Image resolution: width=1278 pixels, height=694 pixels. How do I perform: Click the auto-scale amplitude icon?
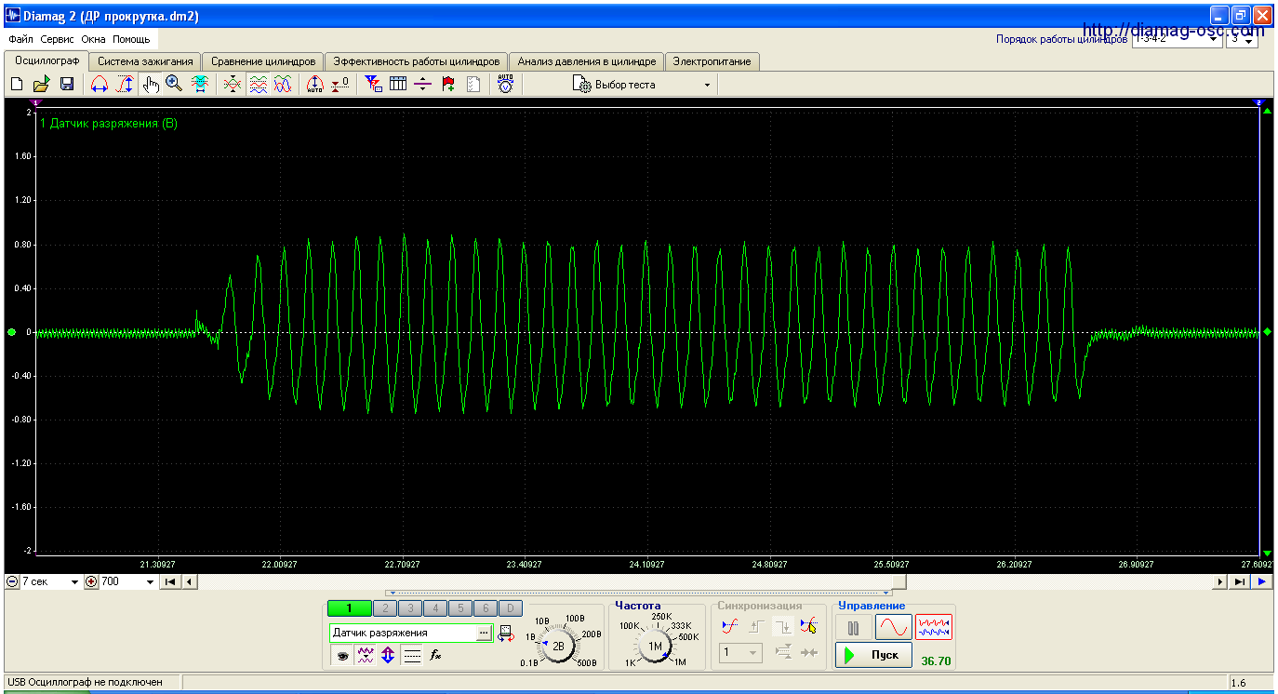[314, 84]
